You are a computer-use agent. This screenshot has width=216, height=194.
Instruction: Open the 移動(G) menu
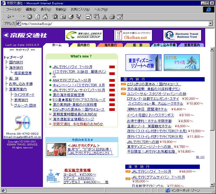tap(61, 9)
